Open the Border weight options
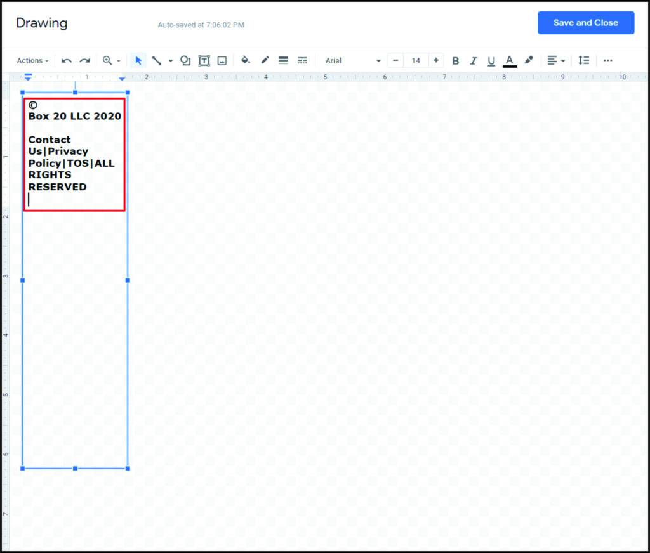The width and height of the screenshot is (650, 553). point(282,60)
